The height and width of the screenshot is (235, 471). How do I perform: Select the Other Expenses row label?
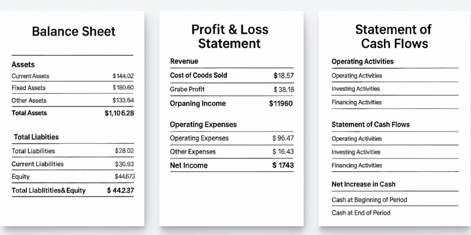(193, 152)
